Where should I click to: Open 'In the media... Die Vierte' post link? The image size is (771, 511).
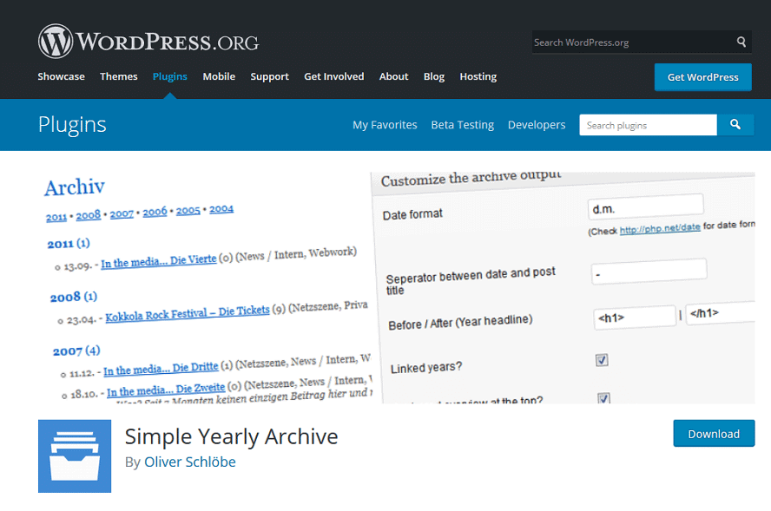[158, 261]
